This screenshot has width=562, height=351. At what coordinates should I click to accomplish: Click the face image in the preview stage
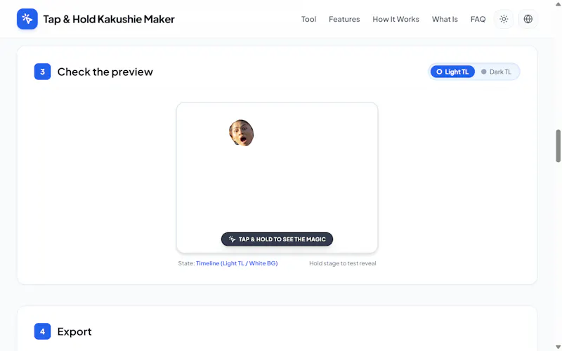(241, 133)
